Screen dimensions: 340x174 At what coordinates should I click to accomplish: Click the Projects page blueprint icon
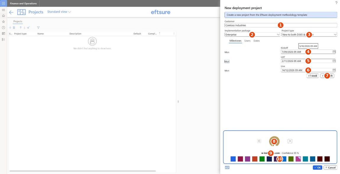pyautogui.click(x=22, y=12)
